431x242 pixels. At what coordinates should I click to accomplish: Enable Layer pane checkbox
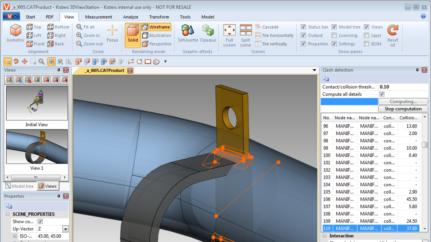(367, 36)
